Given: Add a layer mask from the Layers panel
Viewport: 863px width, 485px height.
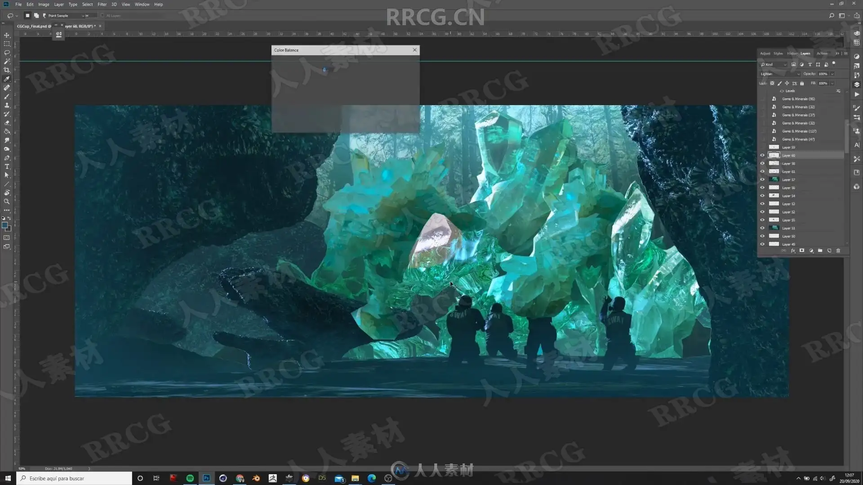Looking at the screenshot, I should [802, 251].
